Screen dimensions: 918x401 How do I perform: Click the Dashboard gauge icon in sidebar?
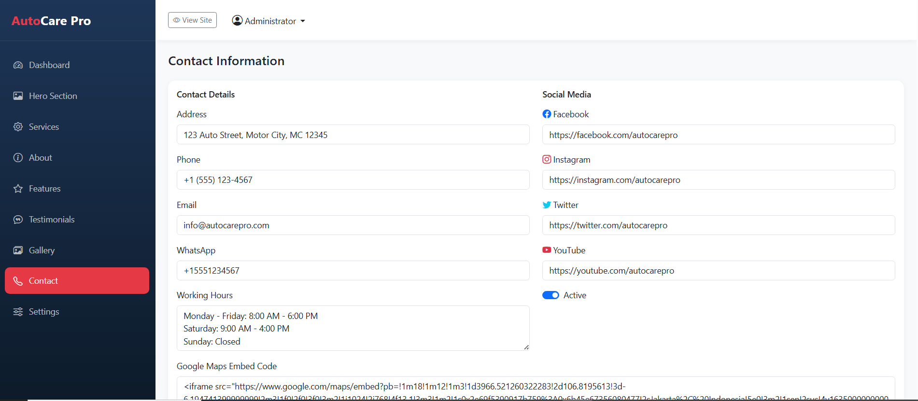click(18, 65)
